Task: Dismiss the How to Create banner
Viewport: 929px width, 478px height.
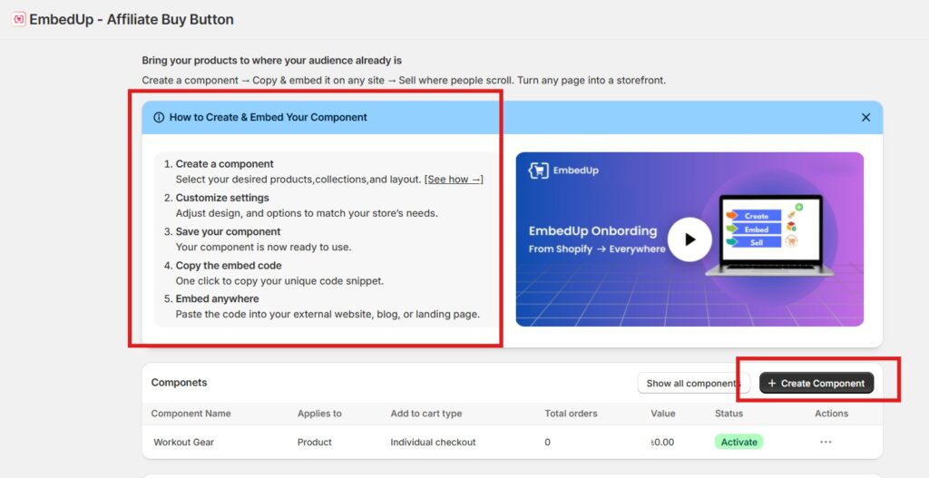Action: click(x=865, y=117)
